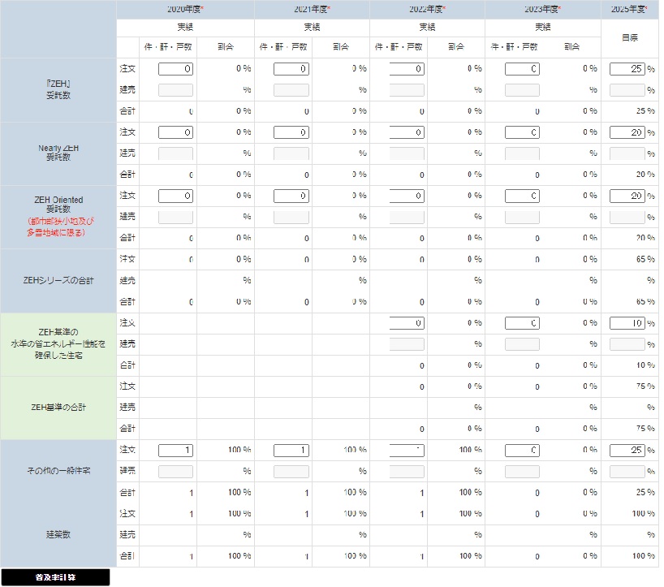Edit 『ZEH』 注文 count for 2022年度

point(407,69)
